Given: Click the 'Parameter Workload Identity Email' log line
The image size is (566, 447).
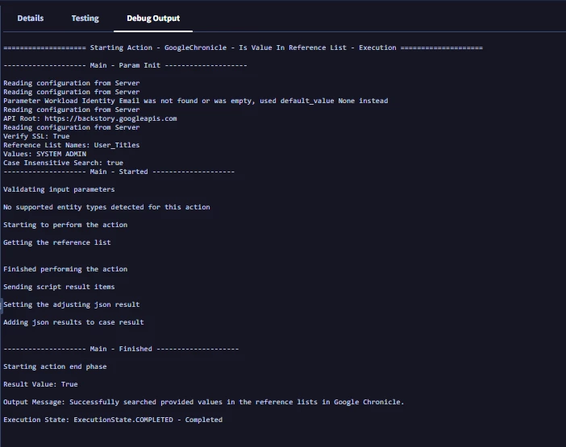Looking at the screenshot, I should pos(196,101).
